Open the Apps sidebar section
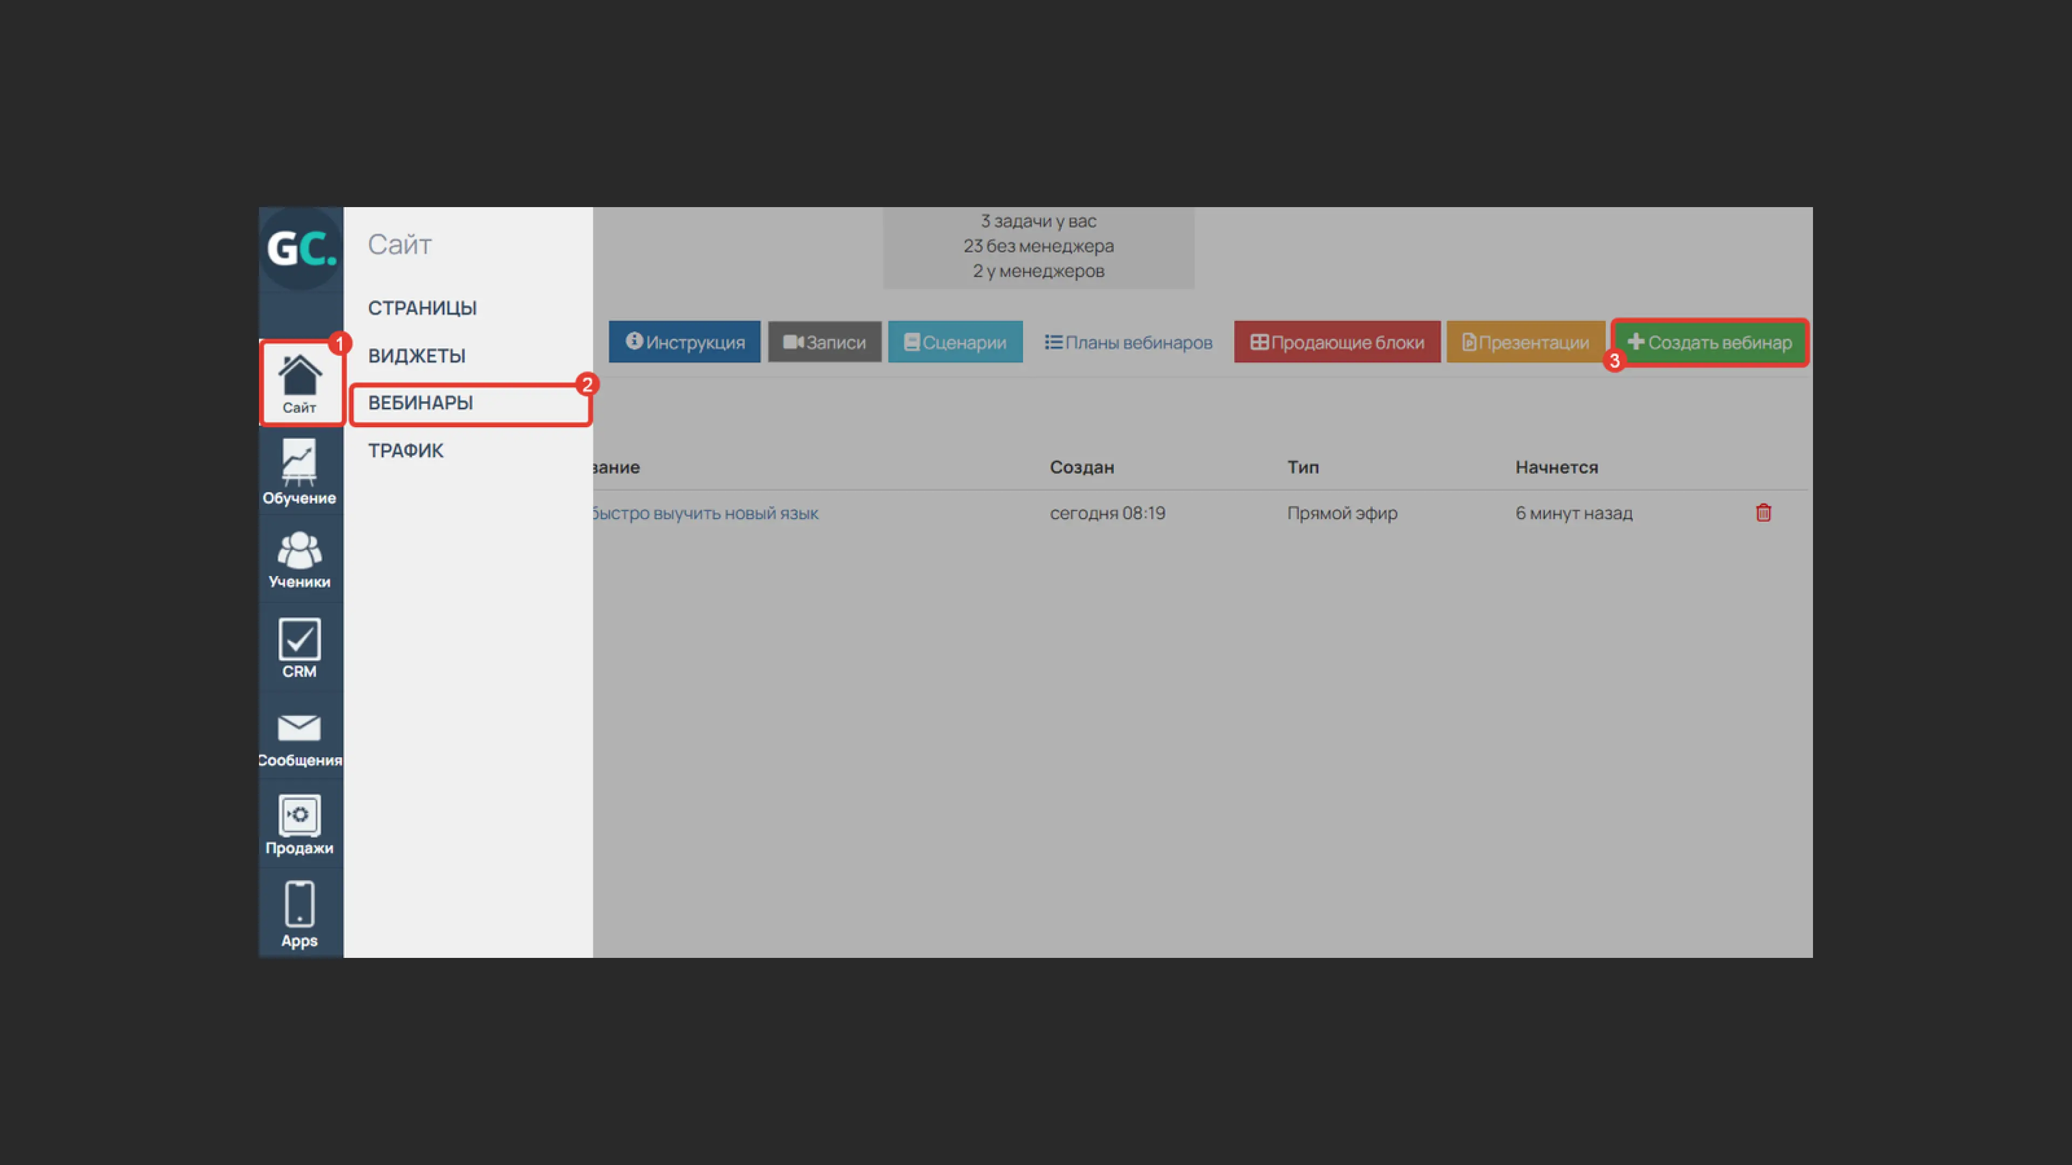The width and height of the screenshot is (2072, 1165). coord(299,914)
